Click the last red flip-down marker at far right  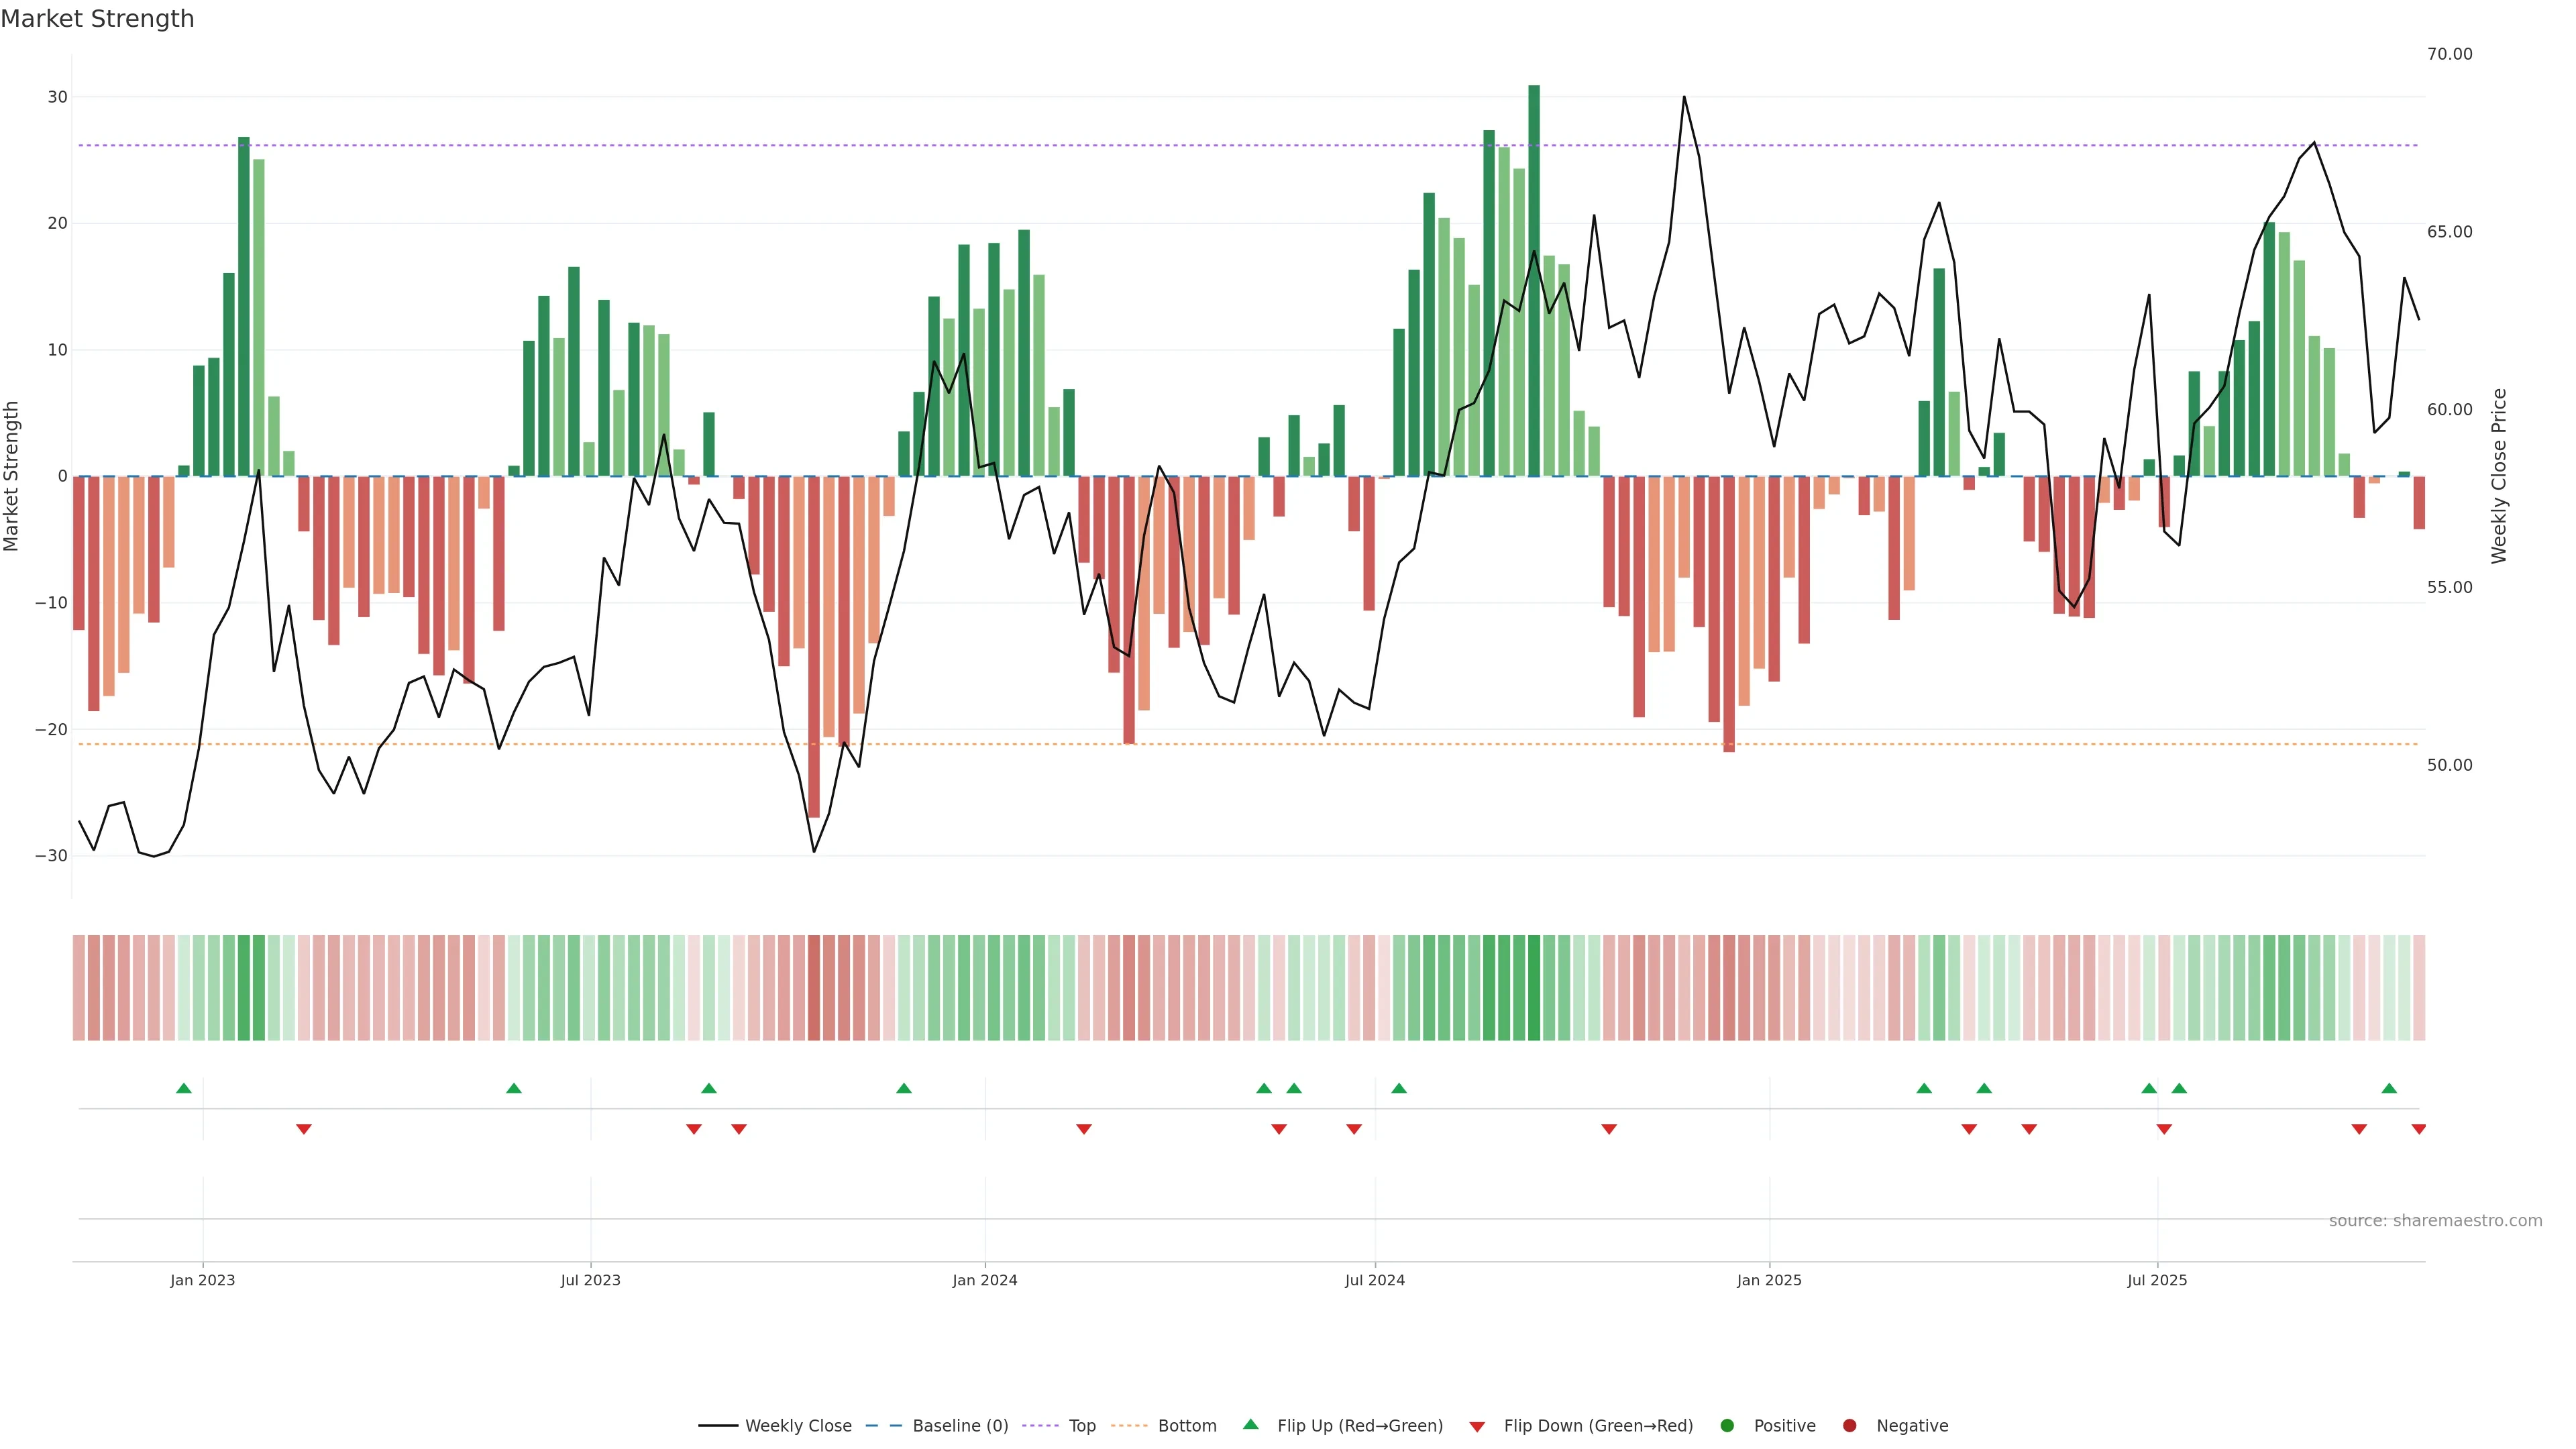click(x=2418, y=1129)
